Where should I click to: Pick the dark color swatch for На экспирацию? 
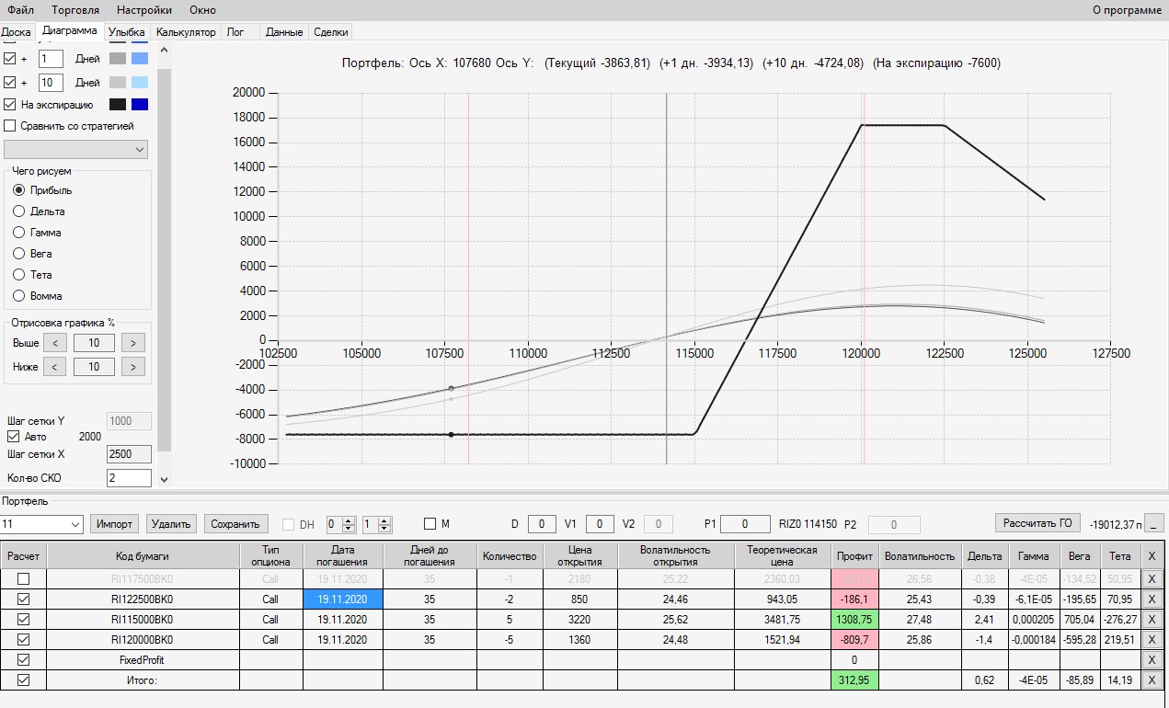[x=118, y=105]
